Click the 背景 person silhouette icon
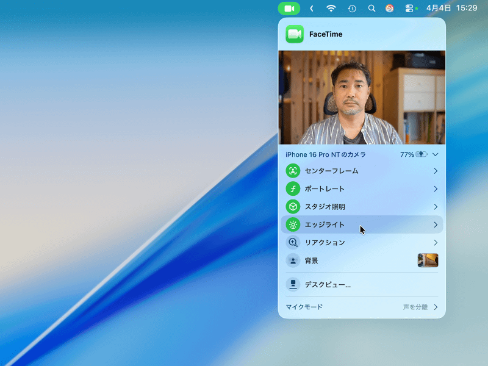488x366 pixels. 293,260
